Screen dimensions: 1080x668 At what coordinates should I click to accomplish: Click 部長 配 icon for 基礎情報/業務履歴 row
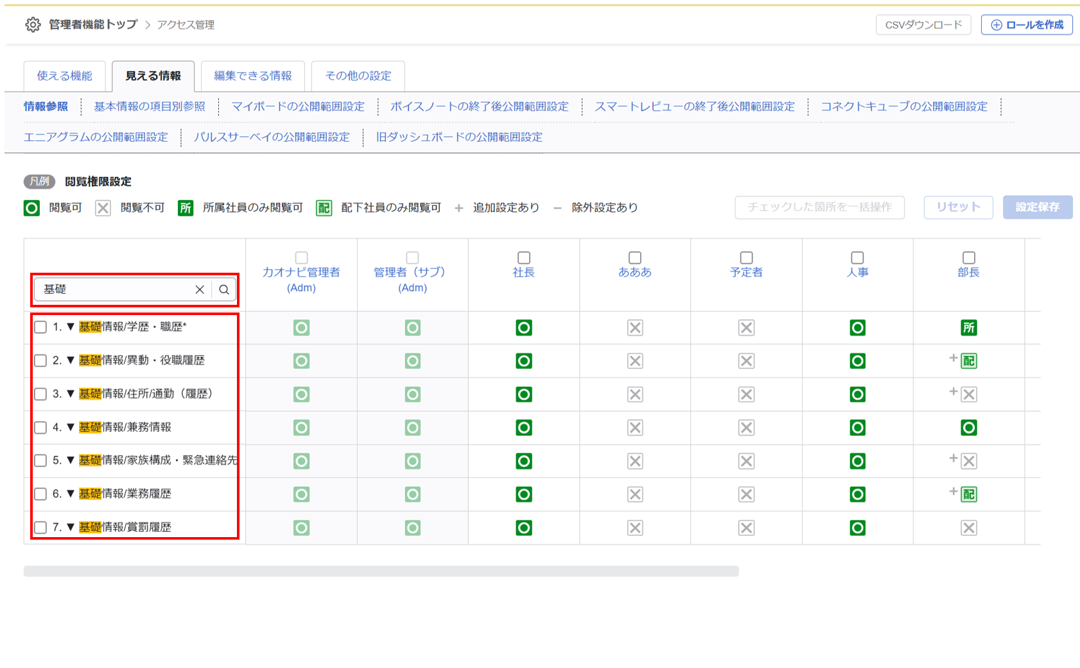point(968,495)
